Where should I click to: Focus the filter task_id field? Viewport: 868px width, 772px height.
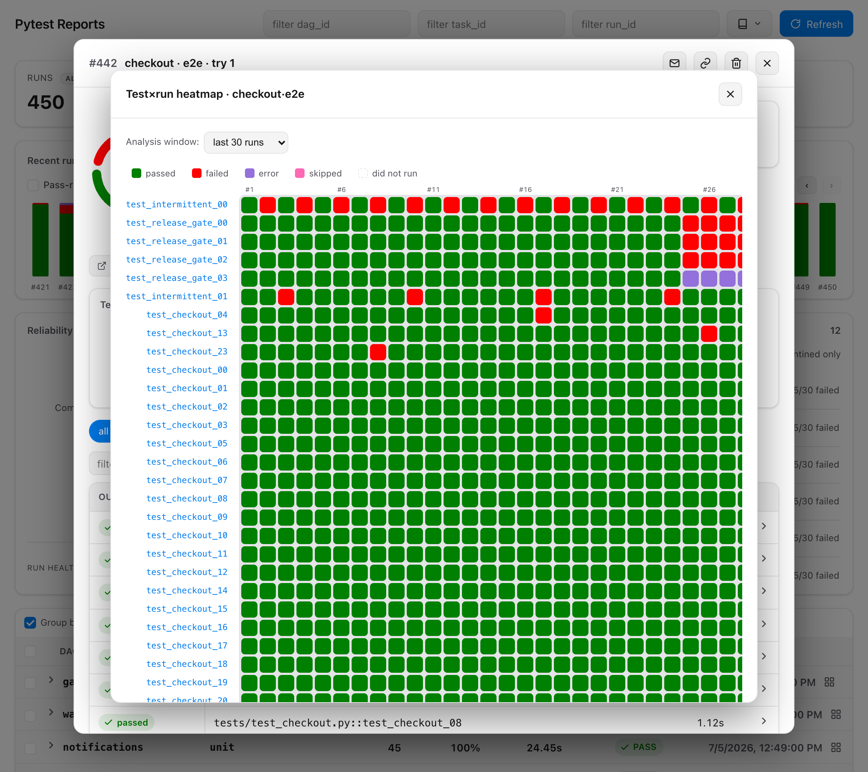pyautogui.click(x=491, y=24)
